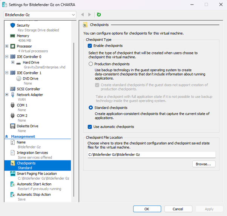The width and height of the screenshot is (227, 216).
Task: Click the Browse button
Action: pyautogui.click(x=204, y=164)
